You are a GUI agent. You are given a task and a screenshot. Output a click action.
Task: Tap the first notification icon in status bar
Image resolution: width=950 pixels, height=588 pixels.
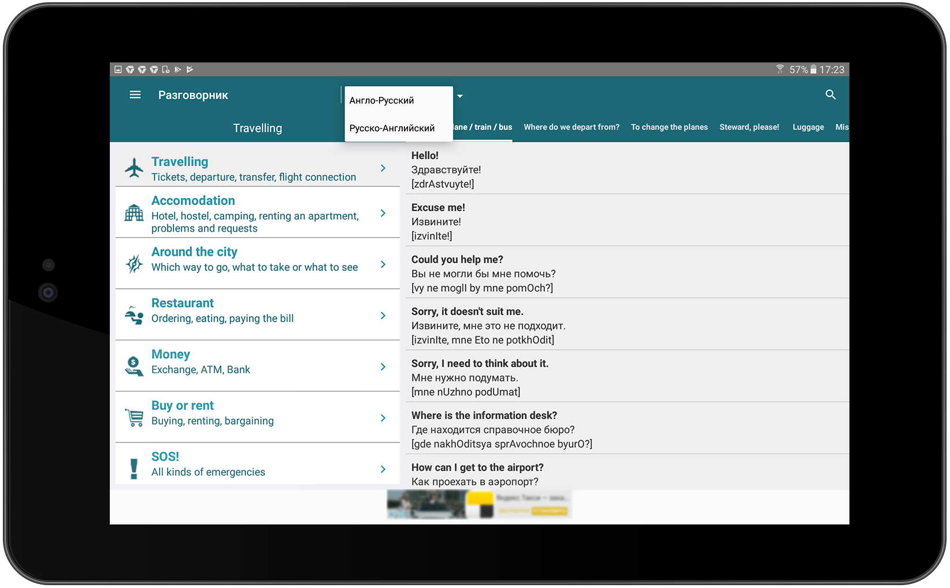click(x=118, y=69)
